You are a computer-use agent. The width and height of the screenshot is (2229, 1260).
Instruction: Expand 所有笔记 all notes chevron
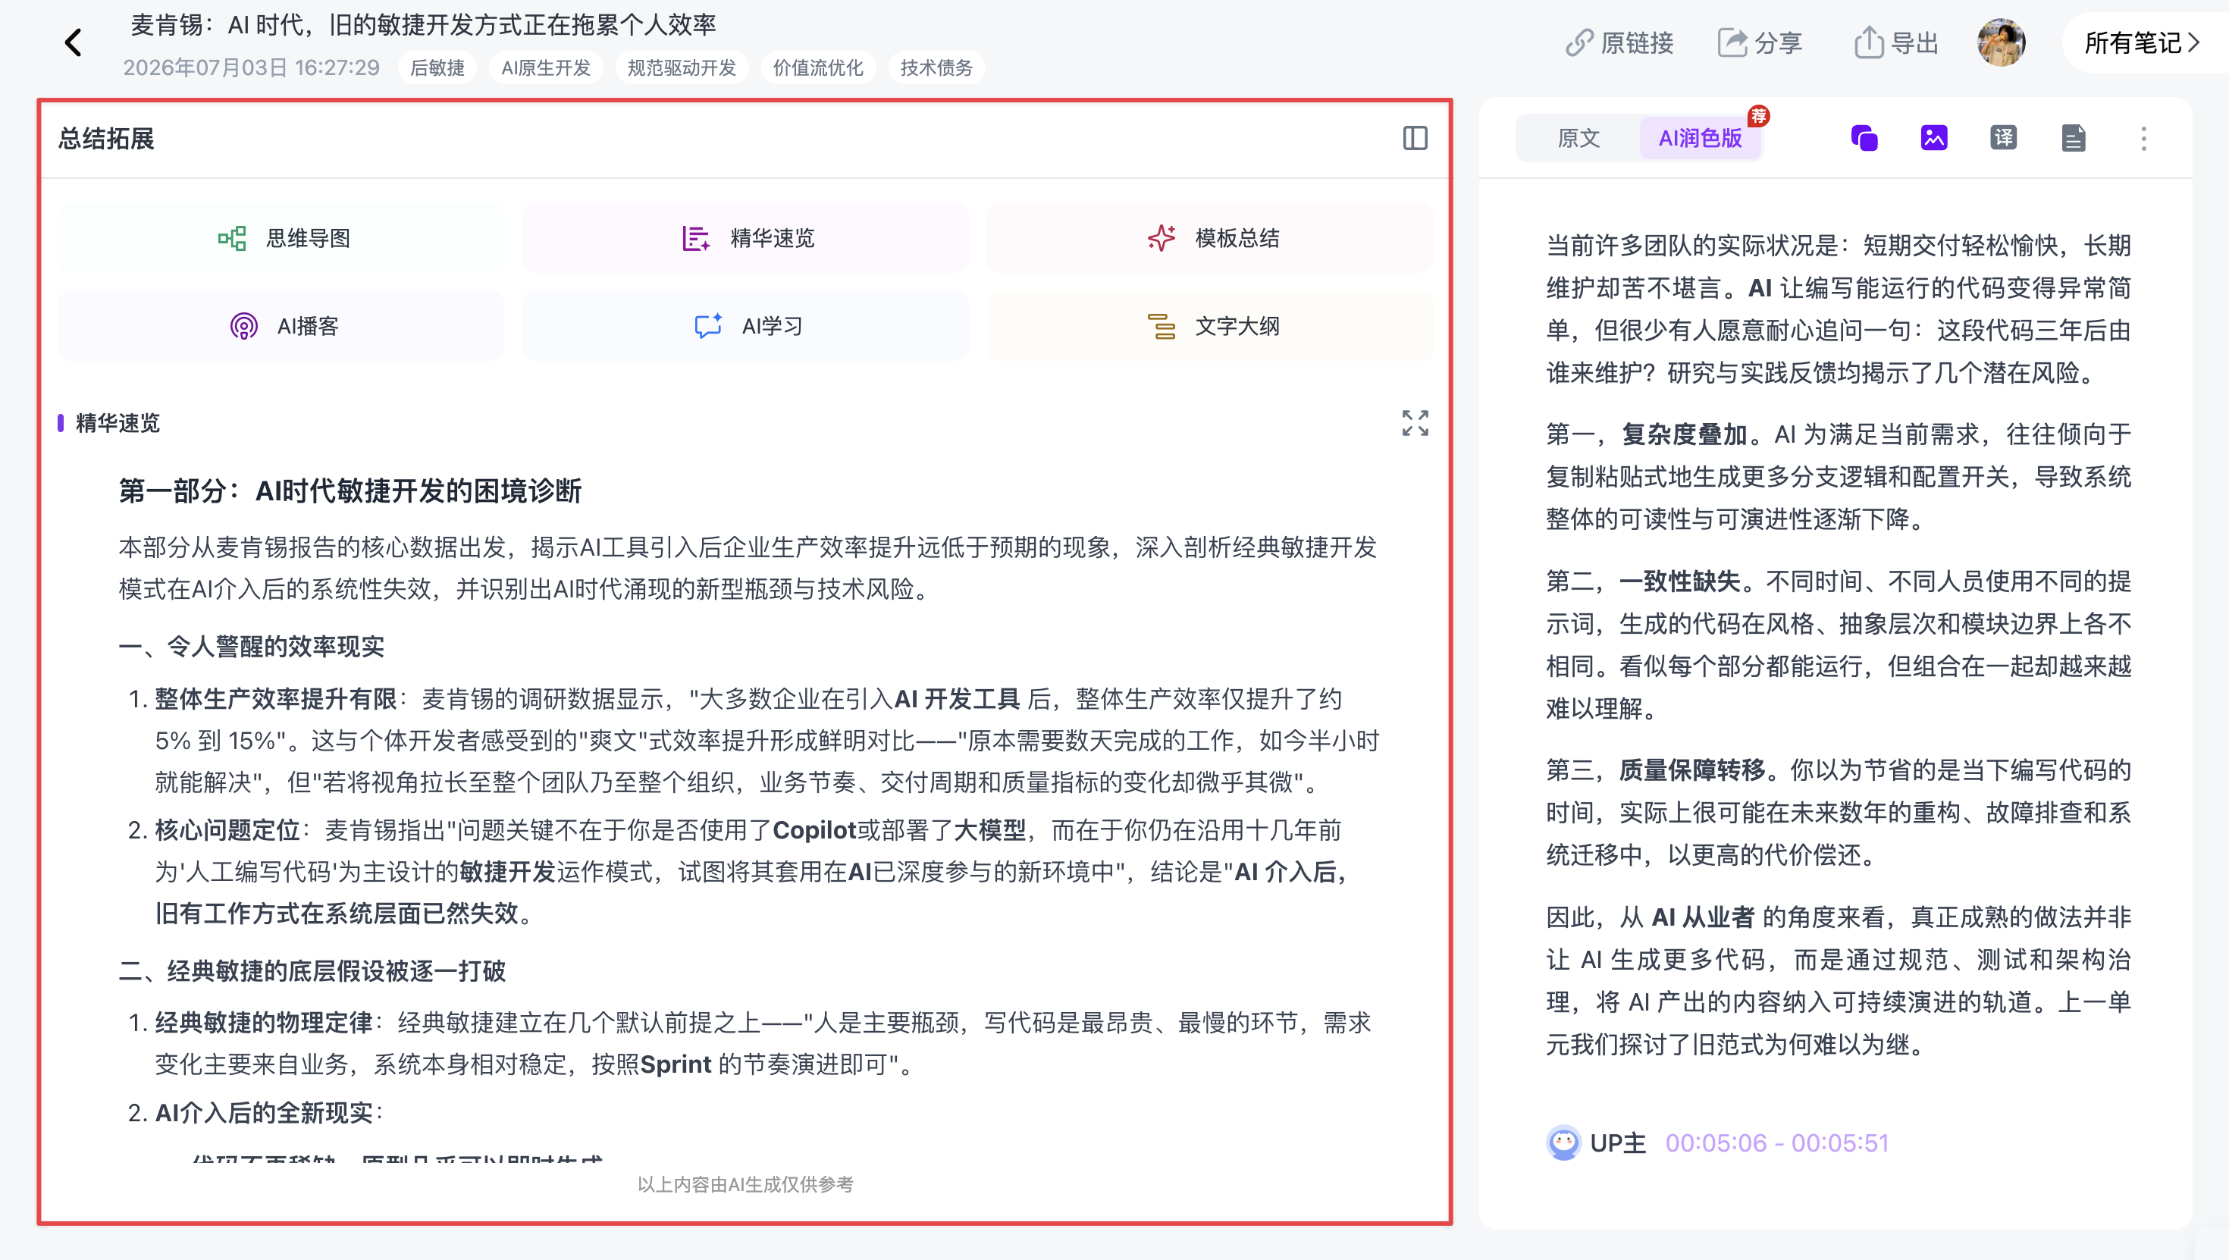[2141, 42]
